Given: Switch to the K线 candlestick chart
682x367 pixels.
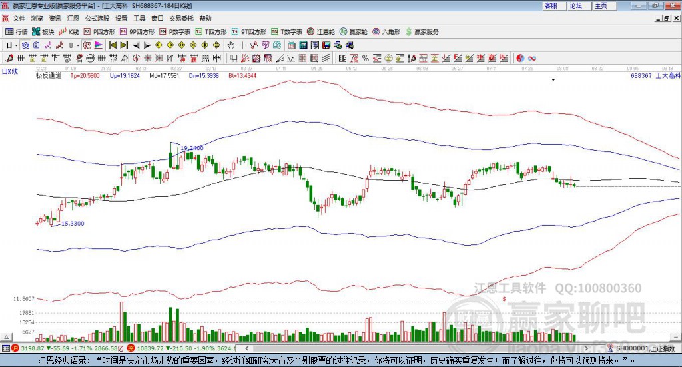Looking at the screenshot, I should [69, 31].
